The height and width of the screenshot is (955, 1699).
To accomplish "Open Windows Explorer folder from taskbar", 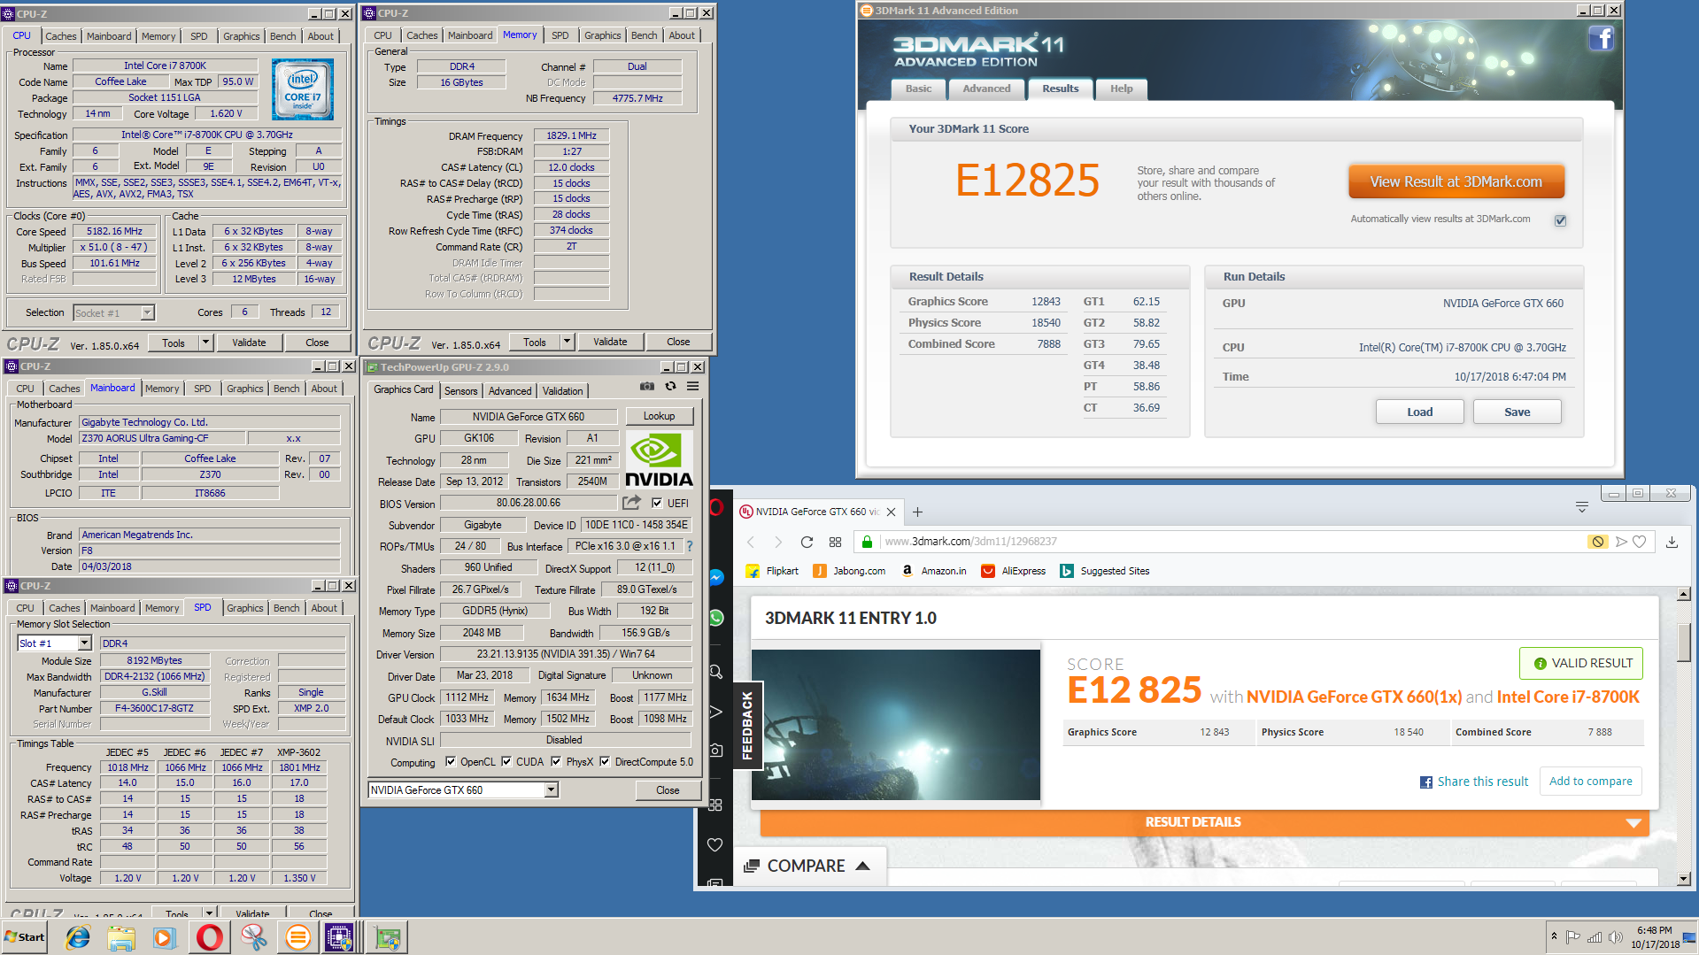I will (x=121, y=937).
